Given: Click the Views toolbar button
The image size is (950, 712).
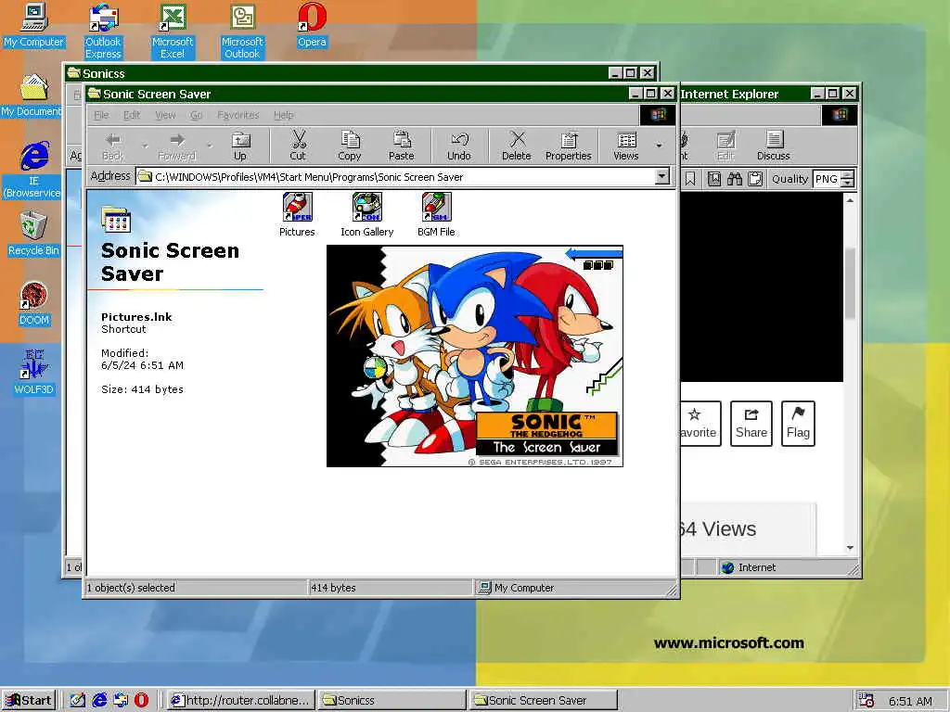Looking at the screenshot, I should (x=626, y=146).
